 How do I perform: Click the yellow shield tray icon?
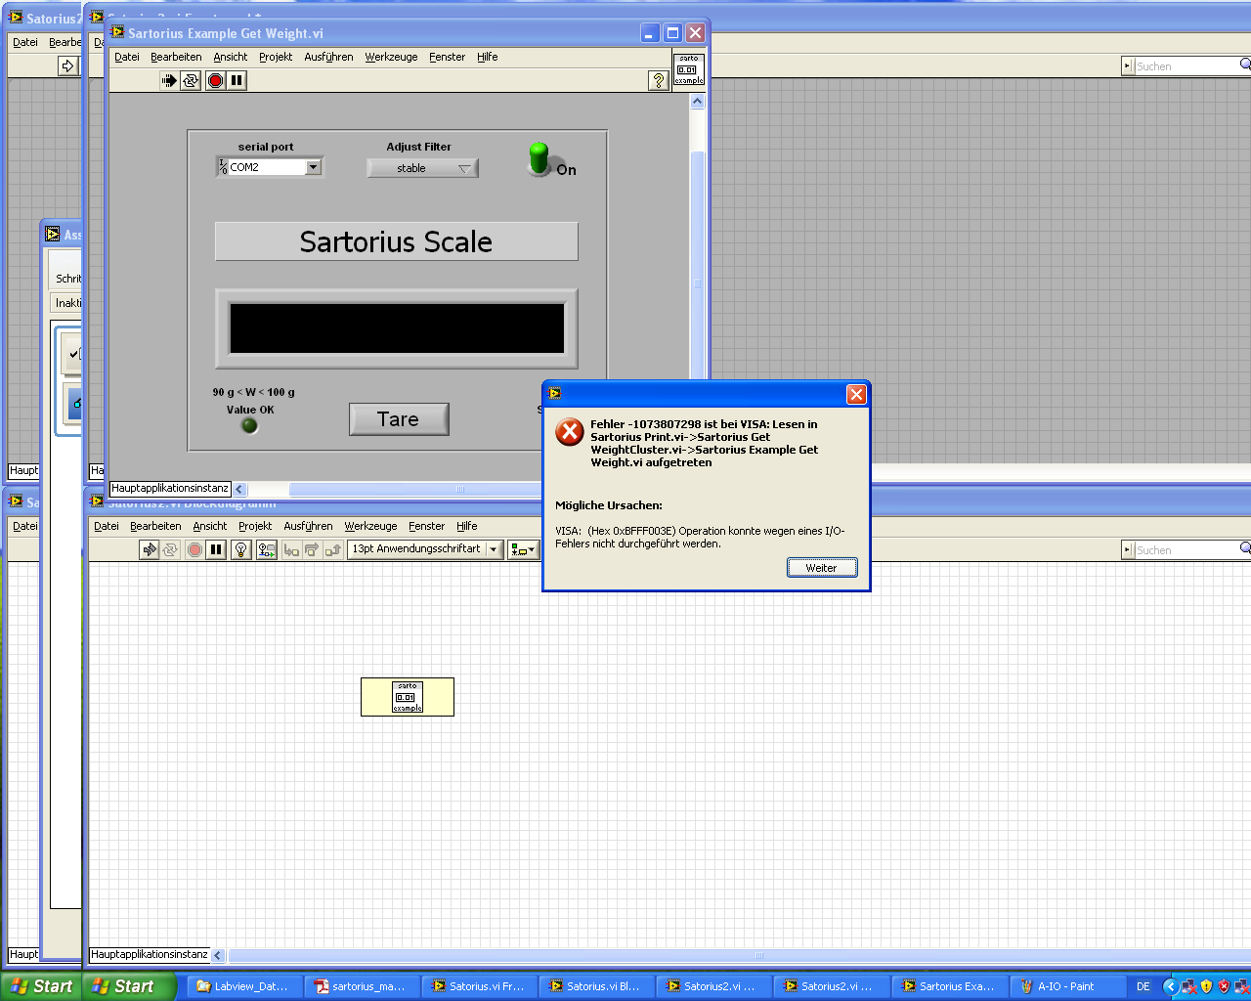pos(1206,986)
